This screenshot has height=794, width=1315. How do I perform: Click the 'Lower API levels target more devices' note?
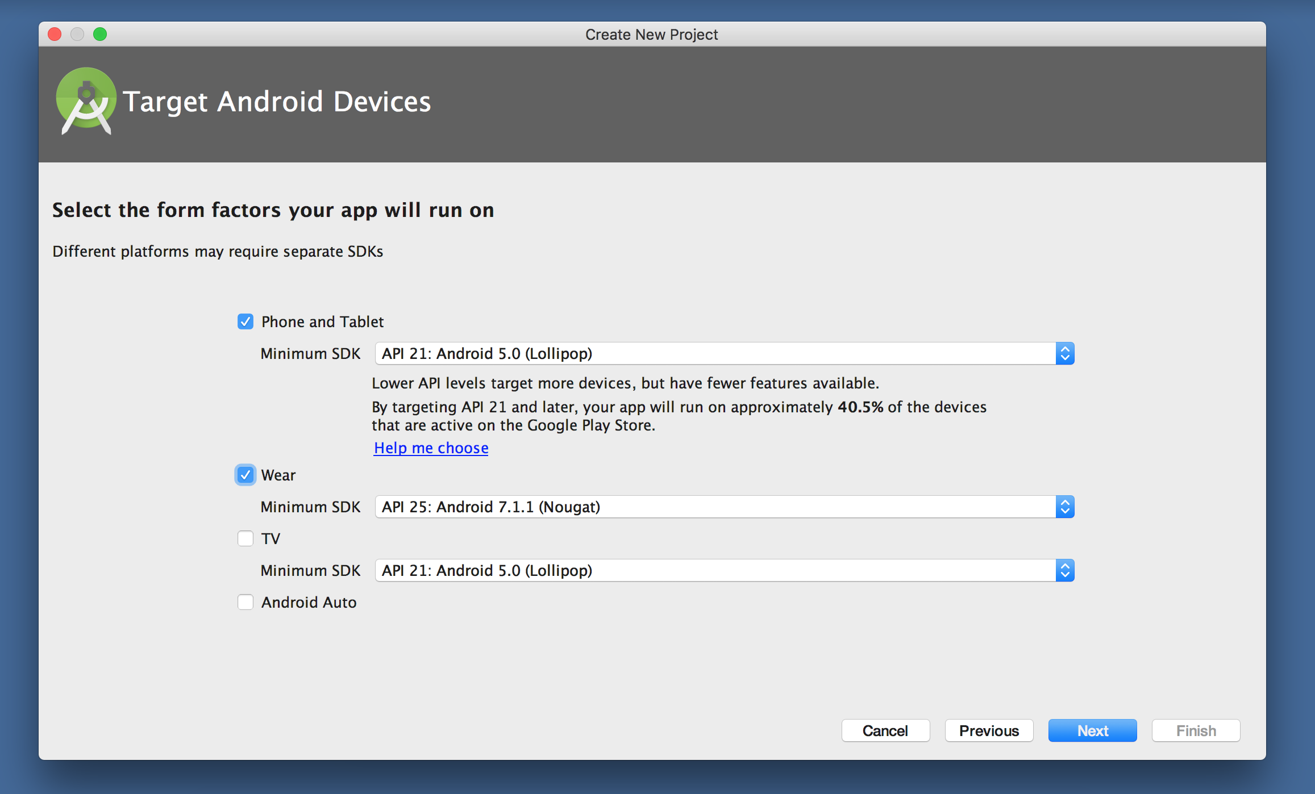click(x=625, y=383)
